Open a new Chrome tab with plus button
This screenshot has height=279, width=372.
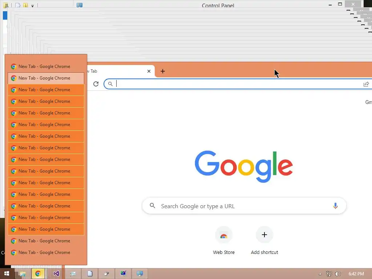[162, 71]
